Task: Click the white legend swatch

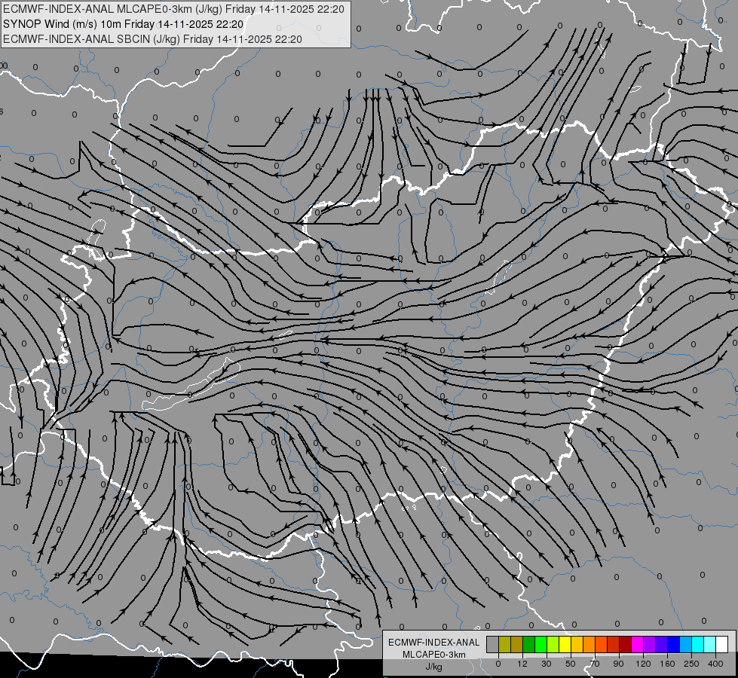Action: pyautogui.click(x=722, y=644)
